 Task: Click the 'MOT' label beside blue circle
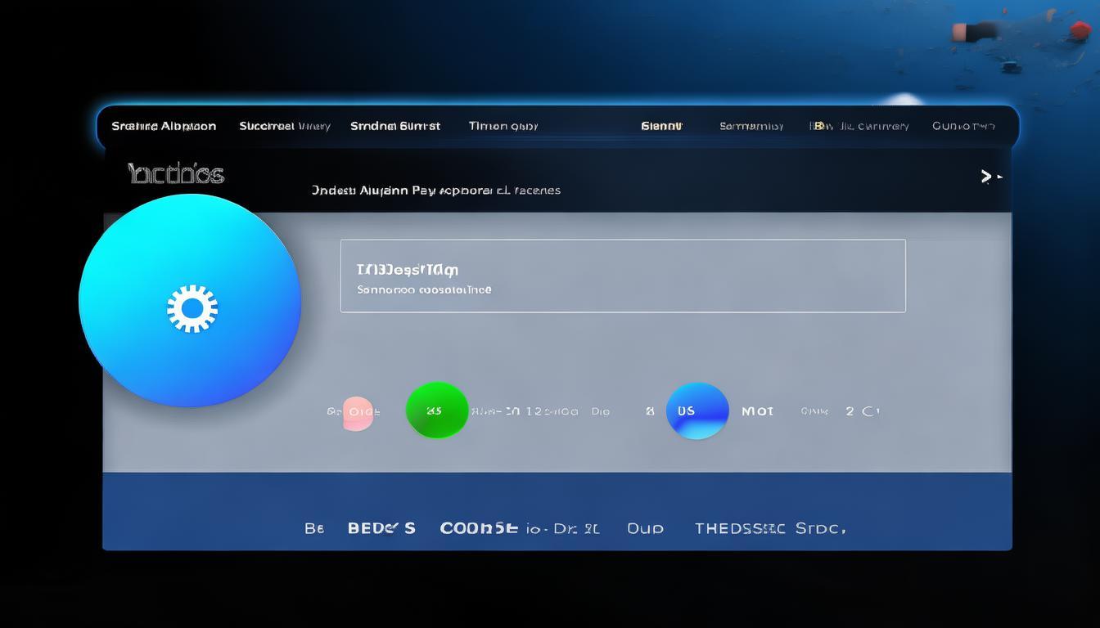[757, 411]
